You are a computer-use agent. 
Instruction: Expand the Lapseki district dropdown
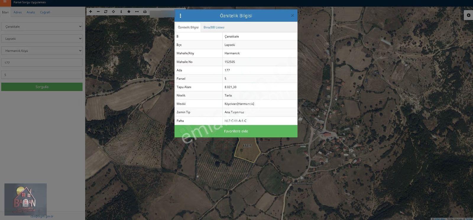[42, 39]
